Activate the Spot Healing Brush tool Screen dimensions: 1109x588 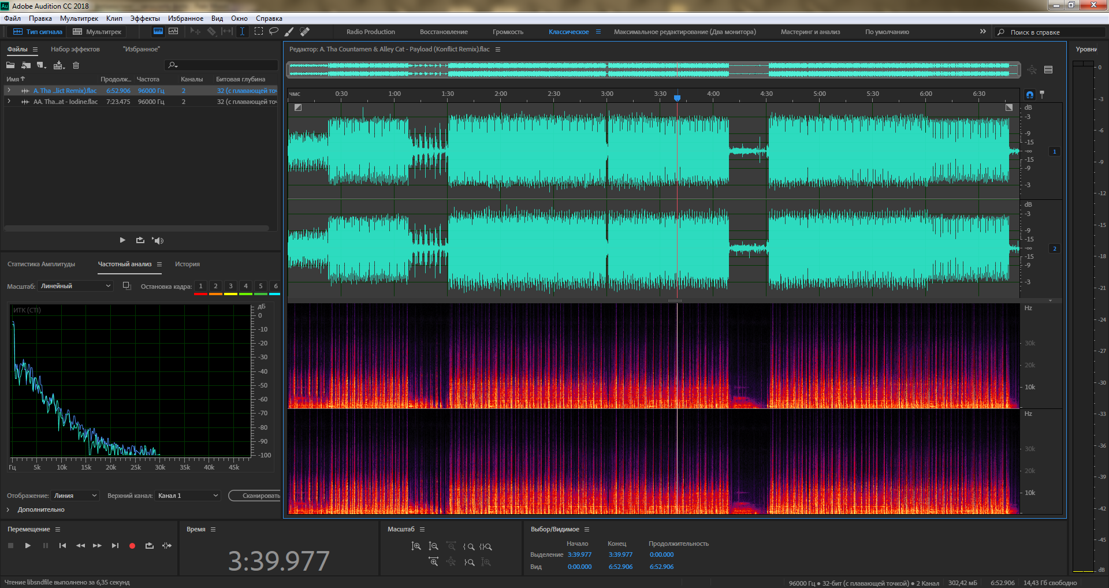coord(305,32)
